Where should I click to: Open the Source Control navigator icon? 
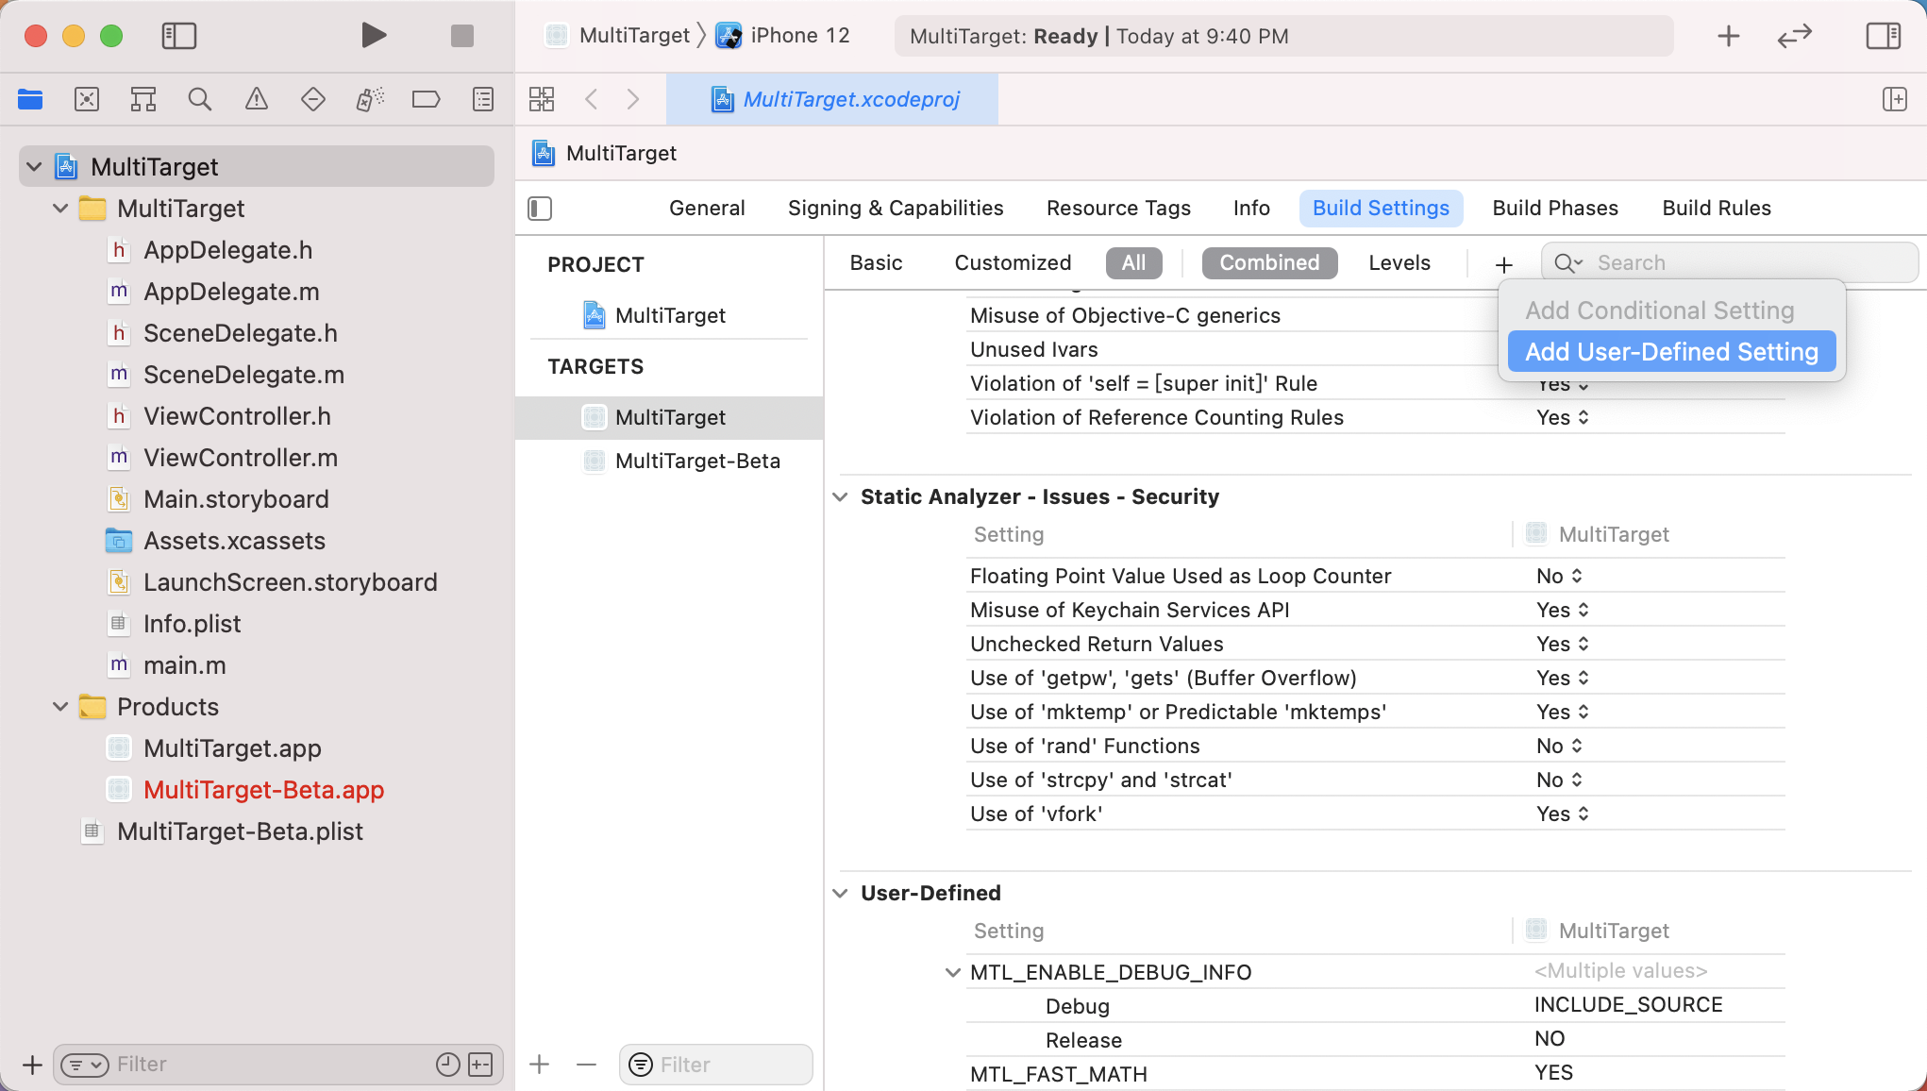point(86,99)
